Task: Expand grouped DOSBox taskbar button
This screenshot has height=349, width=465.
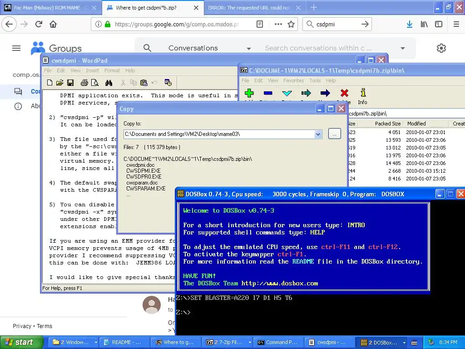Action: click(404, 343)
